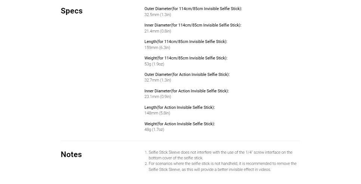Screen dimensions: 361x184
Task: Click the 148mm (5.8in) value
Action: click(x=157, y=113)
